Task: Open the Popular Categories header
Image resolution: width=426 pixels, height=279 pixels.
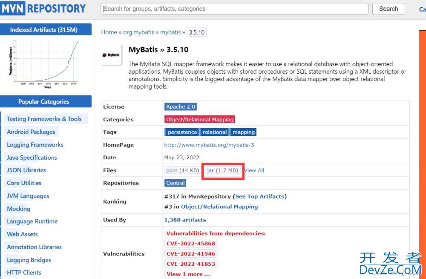Action: (x=45, y=102)
